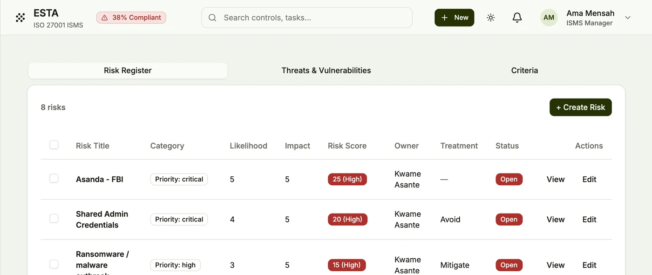The height and width of the screenshot is (275, 652).
Task: Click Avoid treatment on Shared Admin row
Action: [450, 219]
